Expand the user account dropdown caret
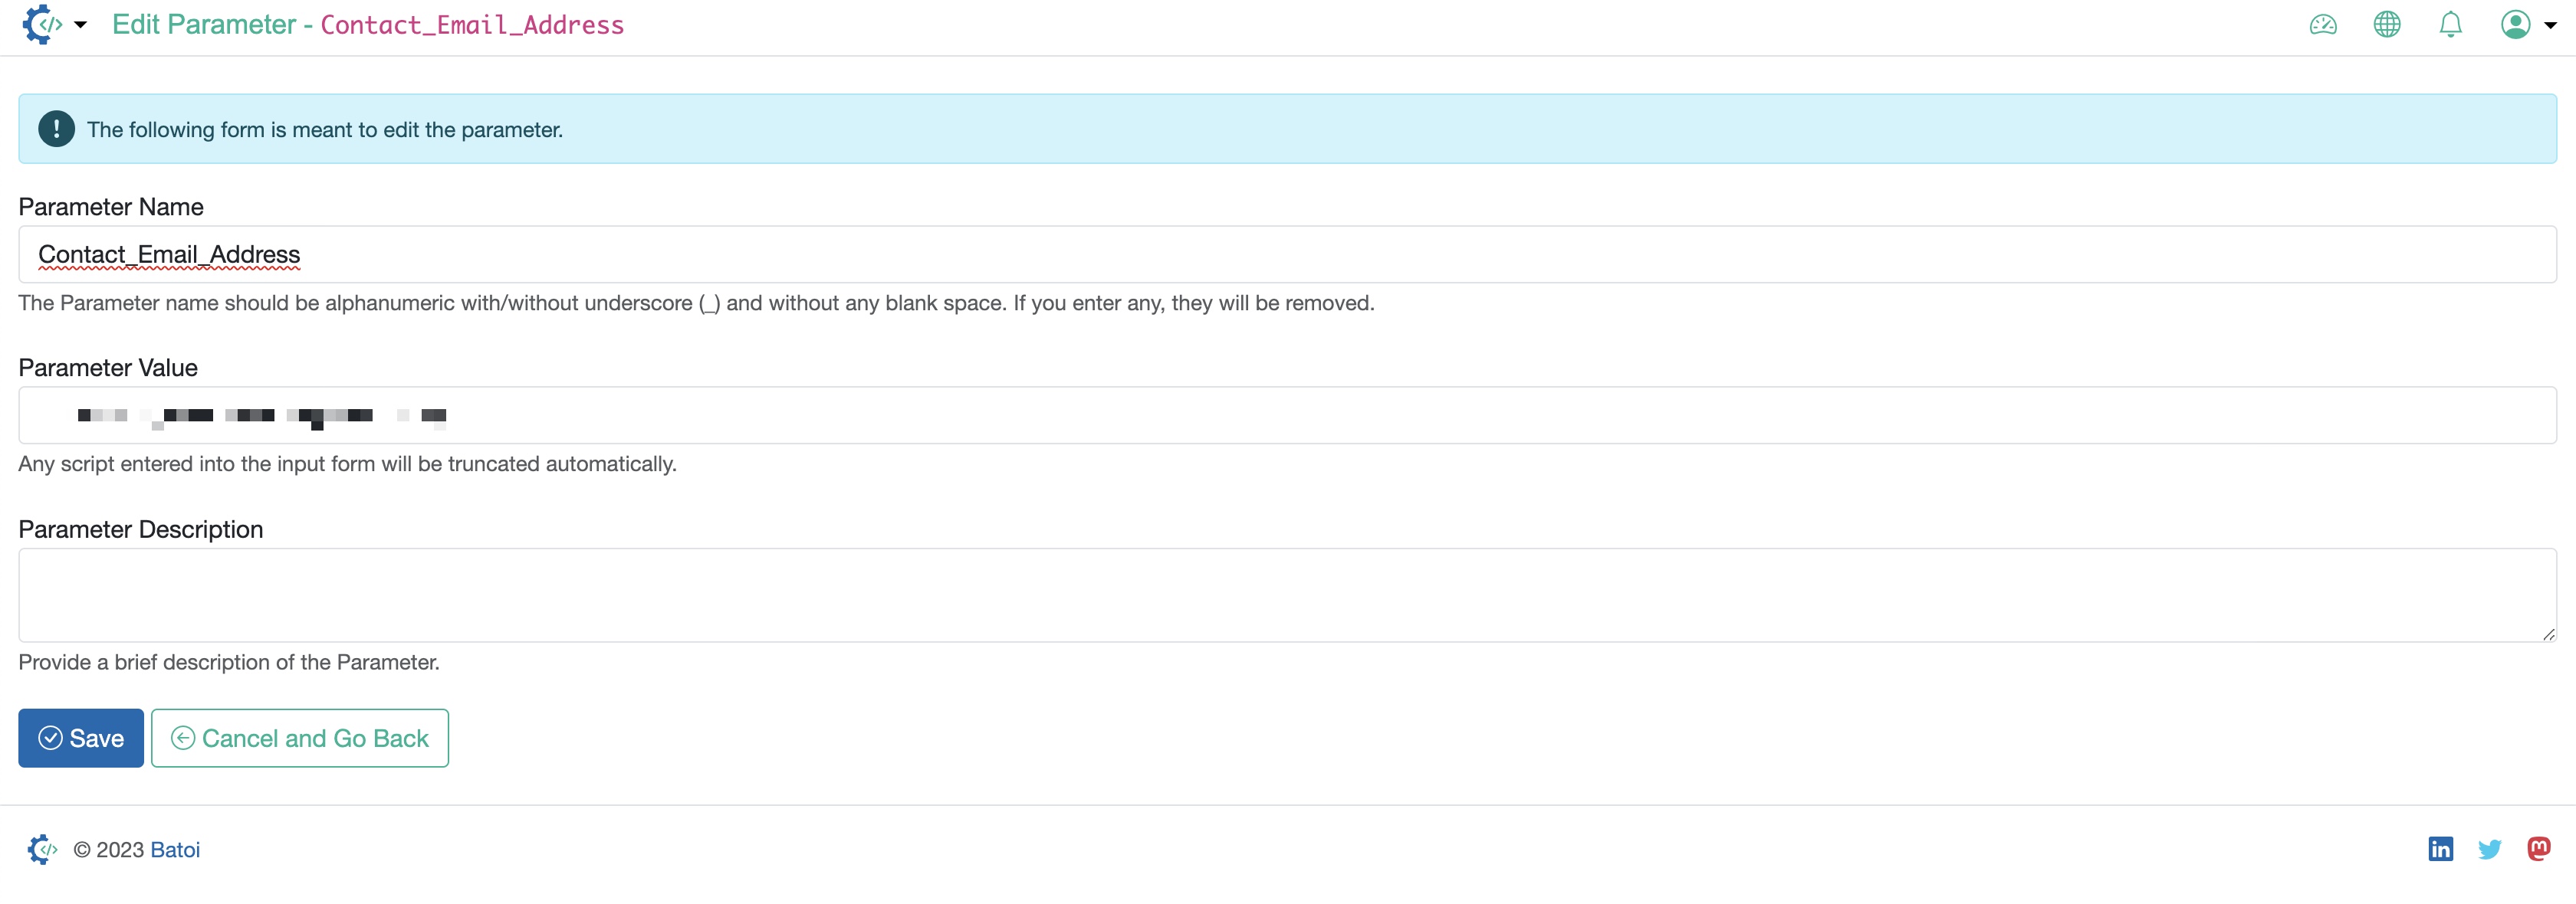This screenshot has height=904, width=2576. coord(2550,26)
